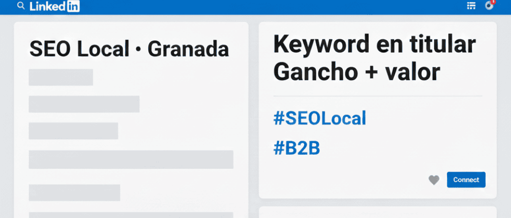Click the search magnifier icon
Image resolution: width=511 pixels, height=218 pixels.
click(20, 5)
